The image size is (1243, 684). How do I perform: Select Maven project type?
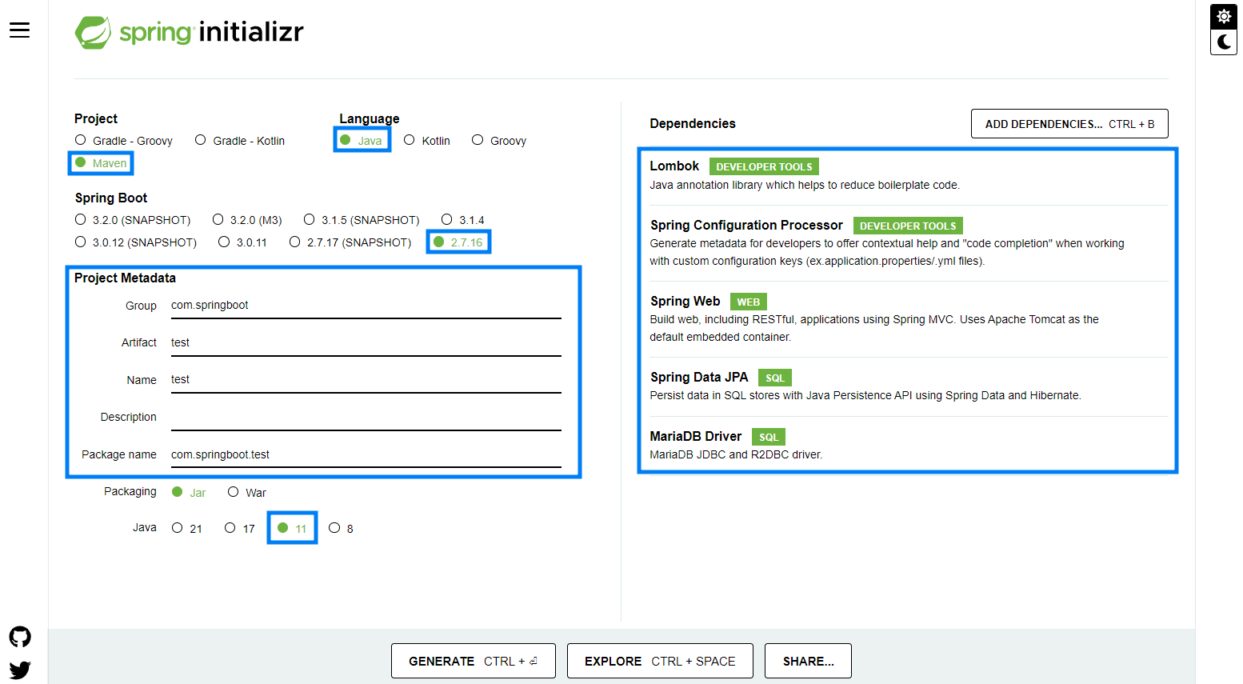pos(101,163)
